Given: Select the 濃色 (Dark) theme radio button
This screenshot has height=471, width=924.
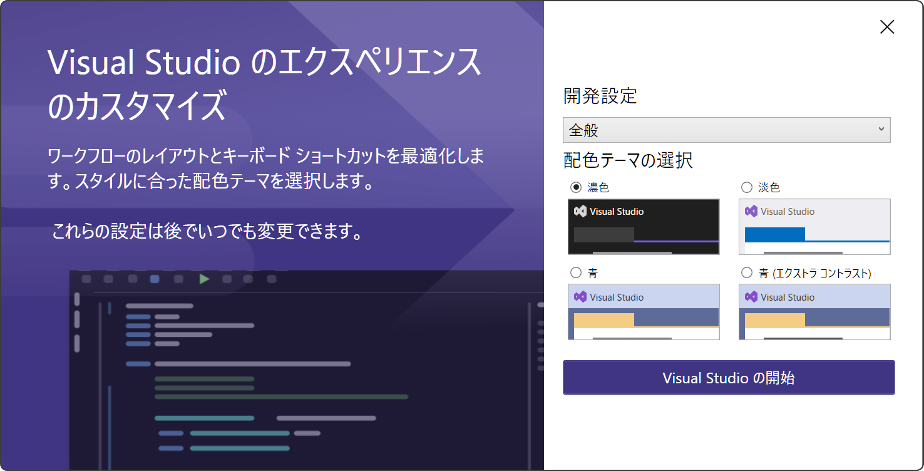Looking at the screenshot, I should [576, 187].
